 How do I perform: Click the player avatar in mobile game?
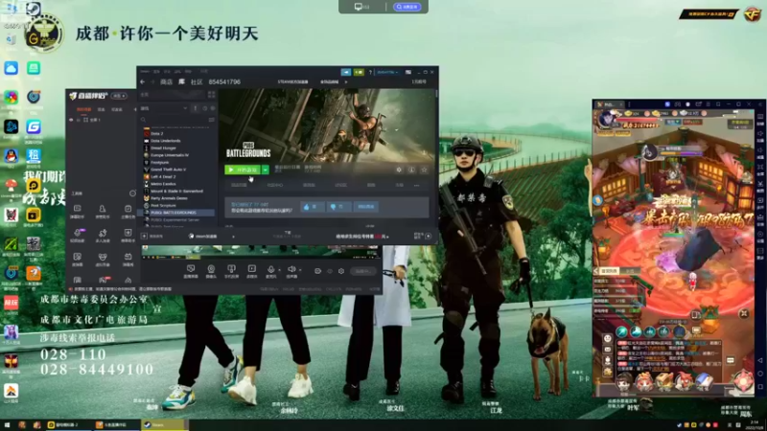coord(607,119)
